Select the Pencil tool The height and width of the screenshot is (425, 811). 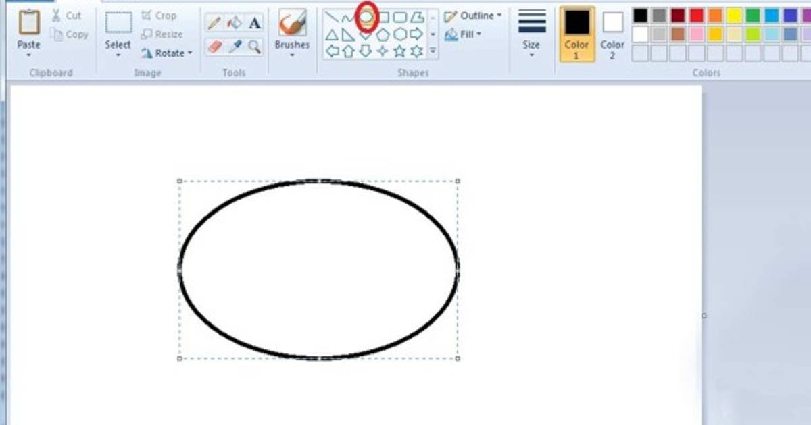(x=214, y=23)
